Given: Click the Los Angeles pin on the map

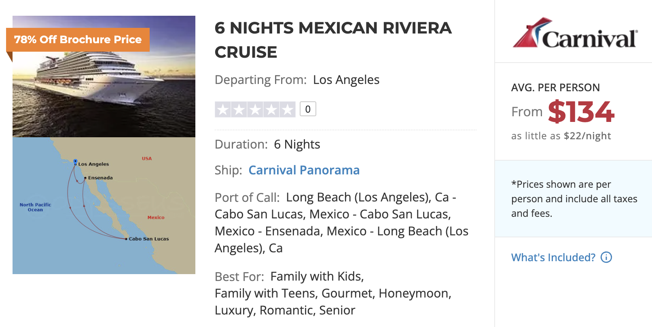Looking at the screenshot, I should [75, 161].
